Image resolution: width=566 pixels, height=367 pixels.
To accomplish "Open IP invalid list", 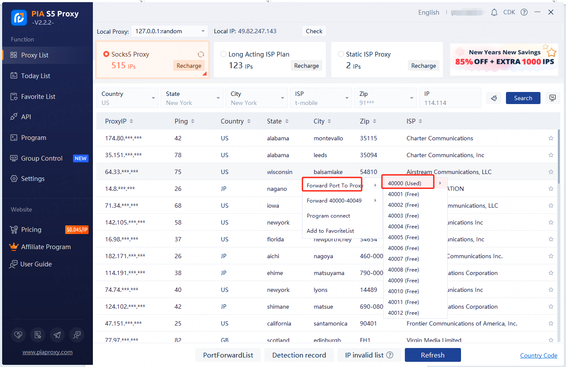I will pos(369,355).
